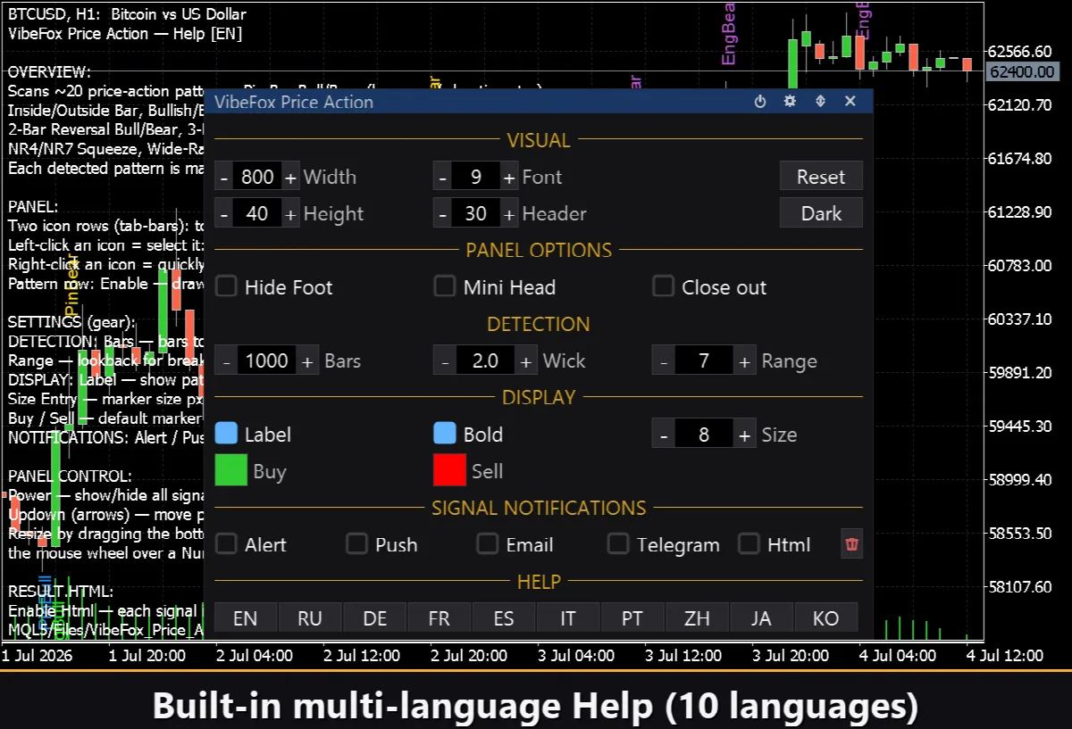Increase Width with plus button
Image resolution: width=1072 pixels, height=729 pixels.
[x=290, y=177]
